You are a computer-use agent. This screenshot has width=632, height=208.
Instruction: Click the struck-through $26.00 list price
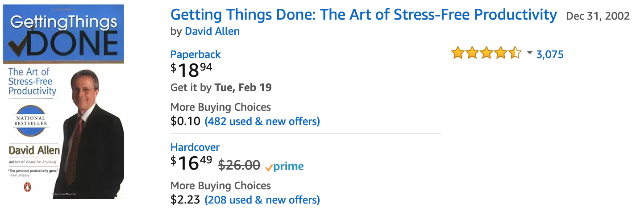239,165
